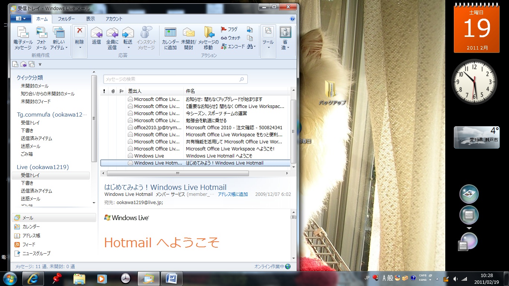This screenshot has height=286, width=509.
Task: Click the red X delete icon
Action: [x=79, y=32]
